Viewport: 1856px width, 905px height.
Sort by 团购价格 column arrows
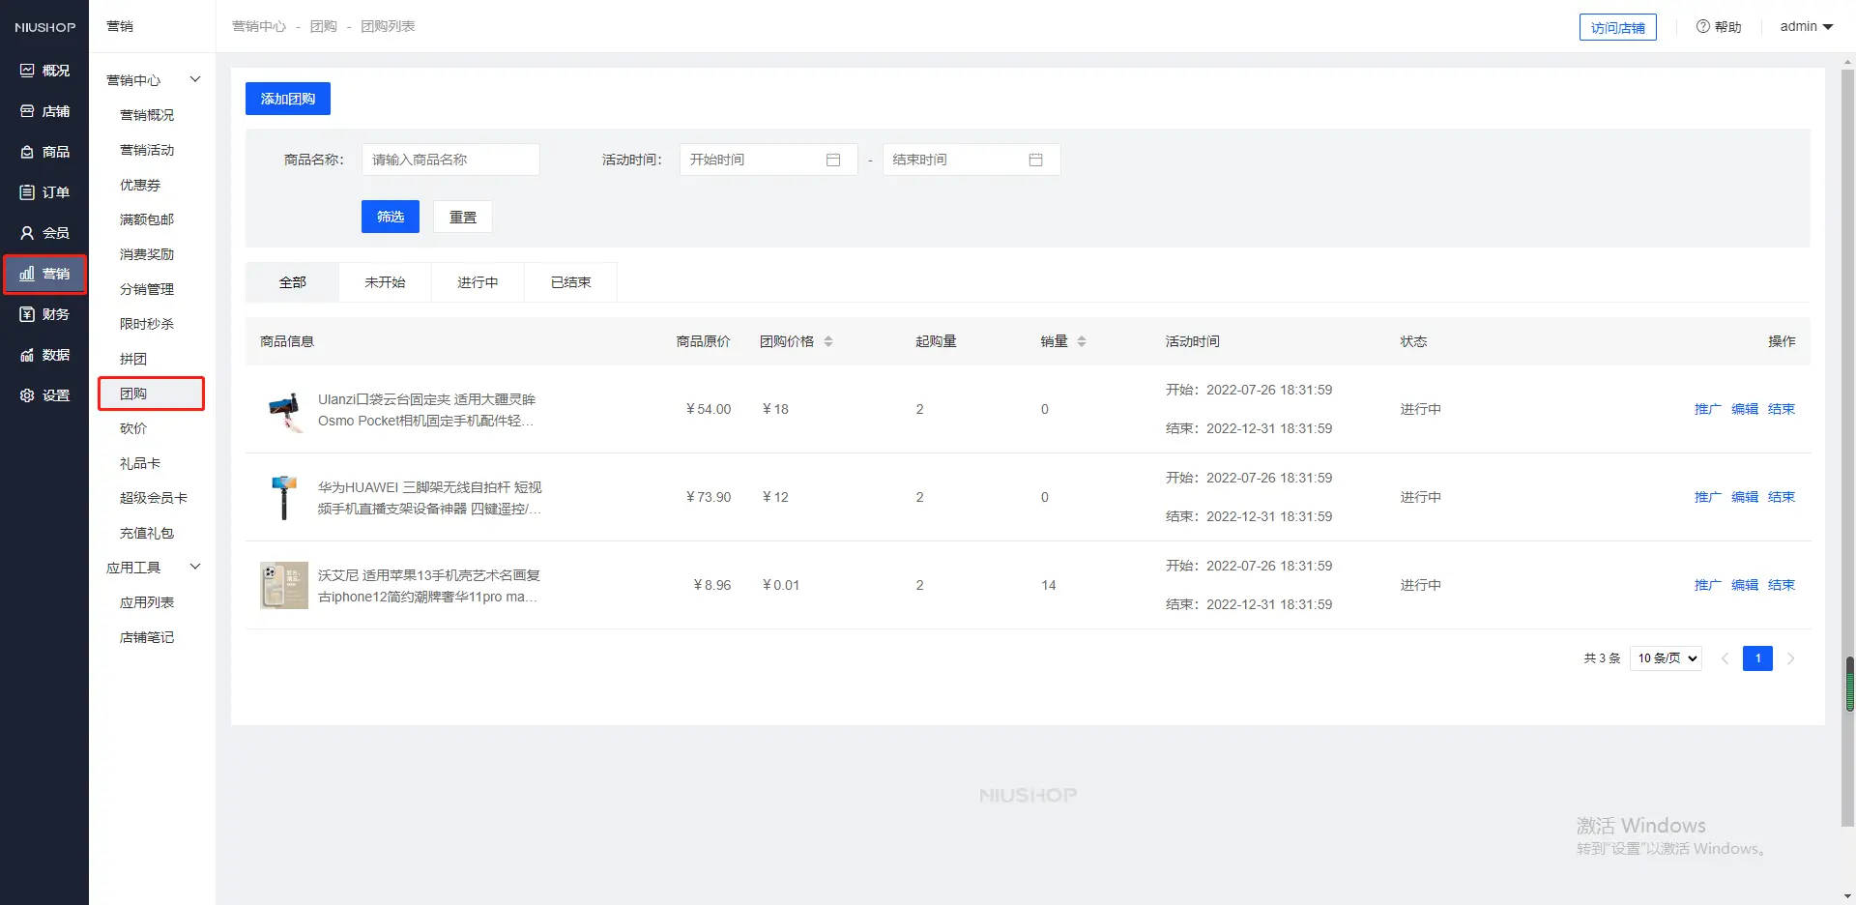pos(828,341)
